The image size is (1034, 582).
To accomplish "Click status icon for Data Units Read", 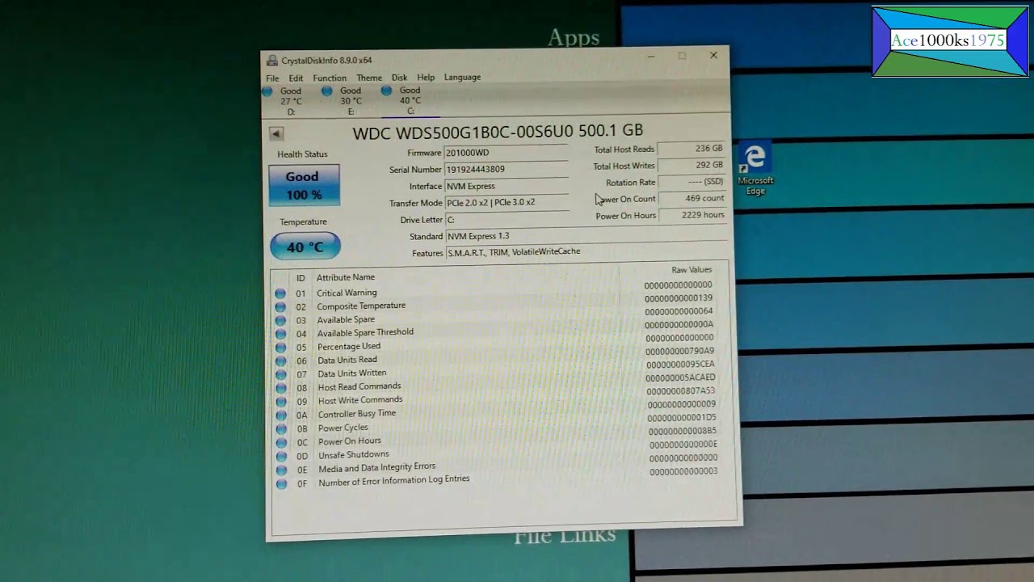I will point(280,361).
